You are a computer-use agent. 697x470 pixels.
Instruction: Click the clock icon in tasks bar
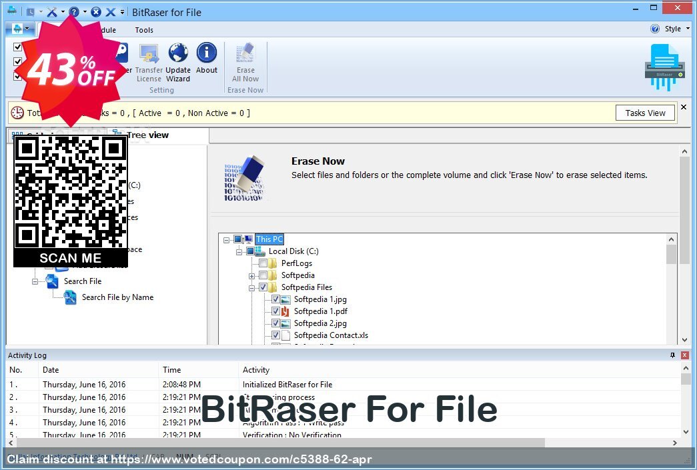17,113
